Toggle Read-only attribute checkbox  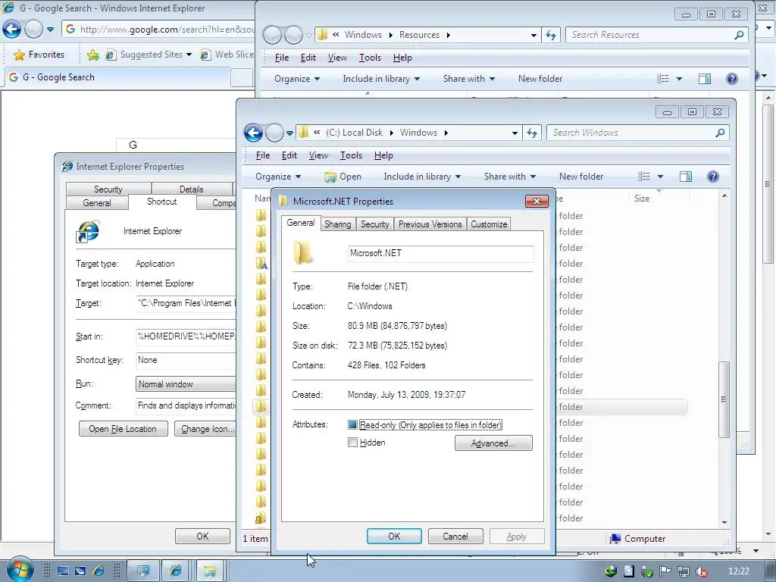coord(352,424)
